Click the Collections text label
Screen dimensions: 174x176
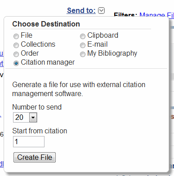point(38,44)
